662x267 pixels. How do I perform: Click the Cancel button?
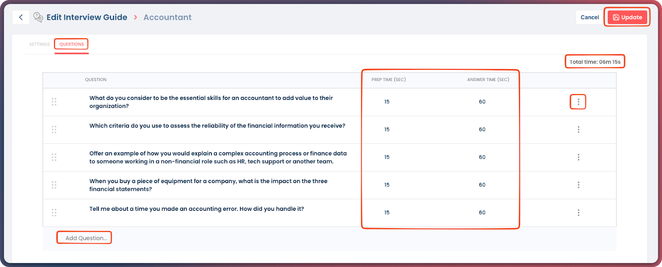click(590, 17)
